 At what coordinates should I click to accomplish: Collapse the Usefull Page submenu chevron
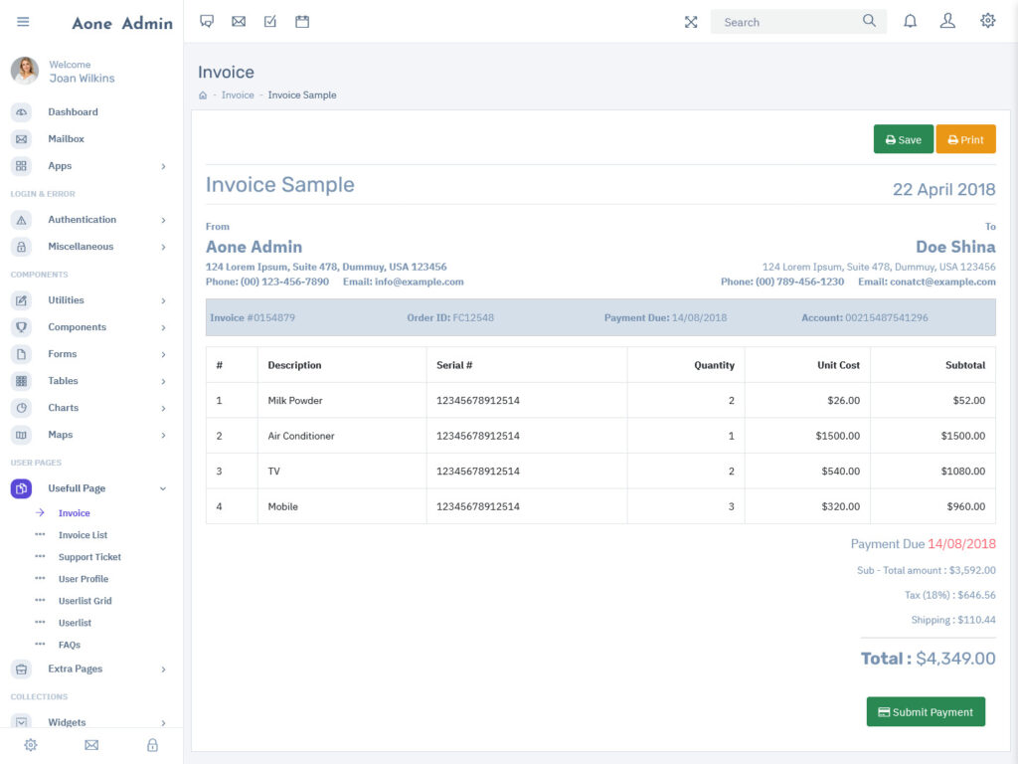[163, 488]
